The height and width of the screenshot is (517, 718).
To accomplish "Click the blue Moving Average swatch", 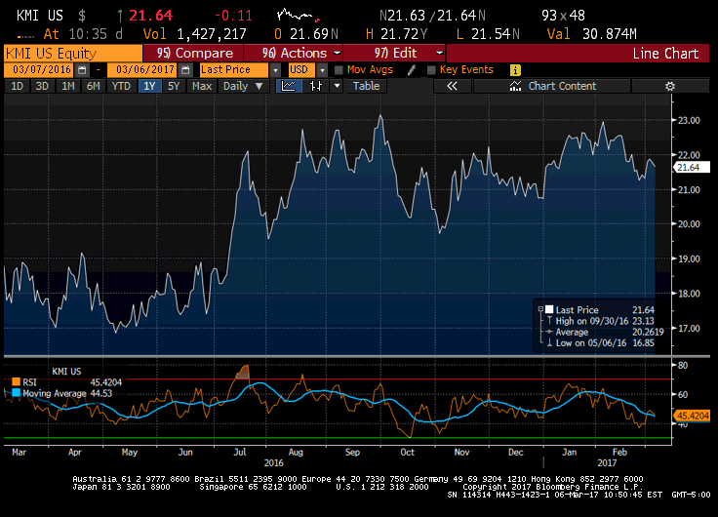I will (x=16, y=393).
